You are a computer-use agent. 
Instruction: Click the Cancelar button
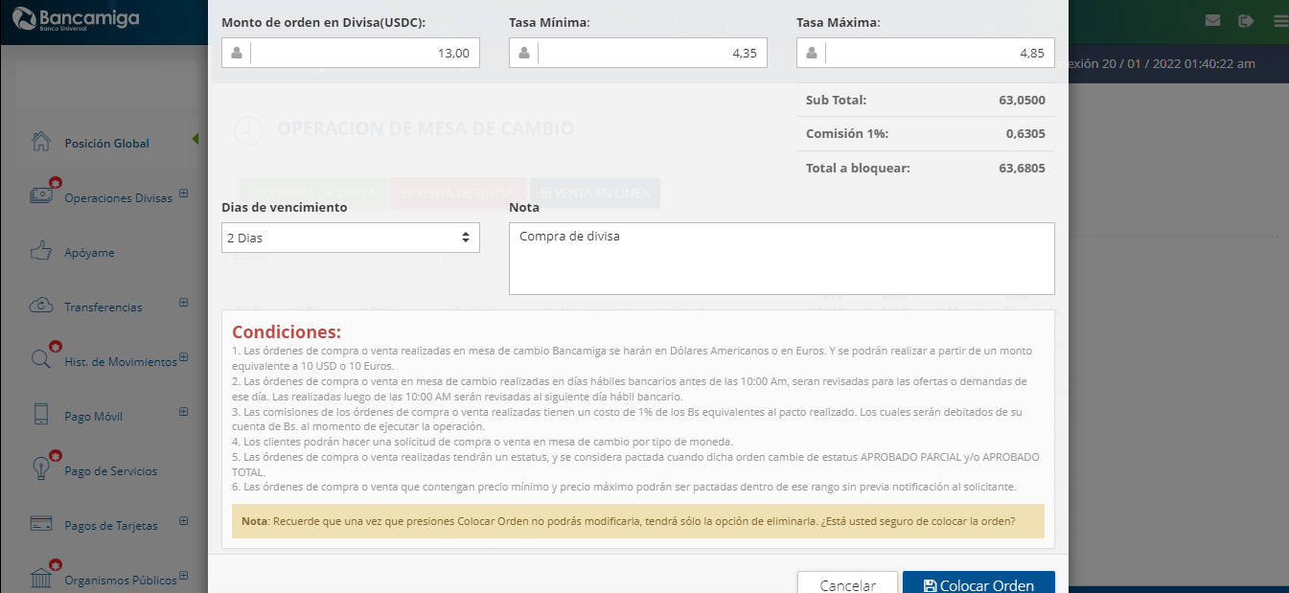[x=847, y=585]
